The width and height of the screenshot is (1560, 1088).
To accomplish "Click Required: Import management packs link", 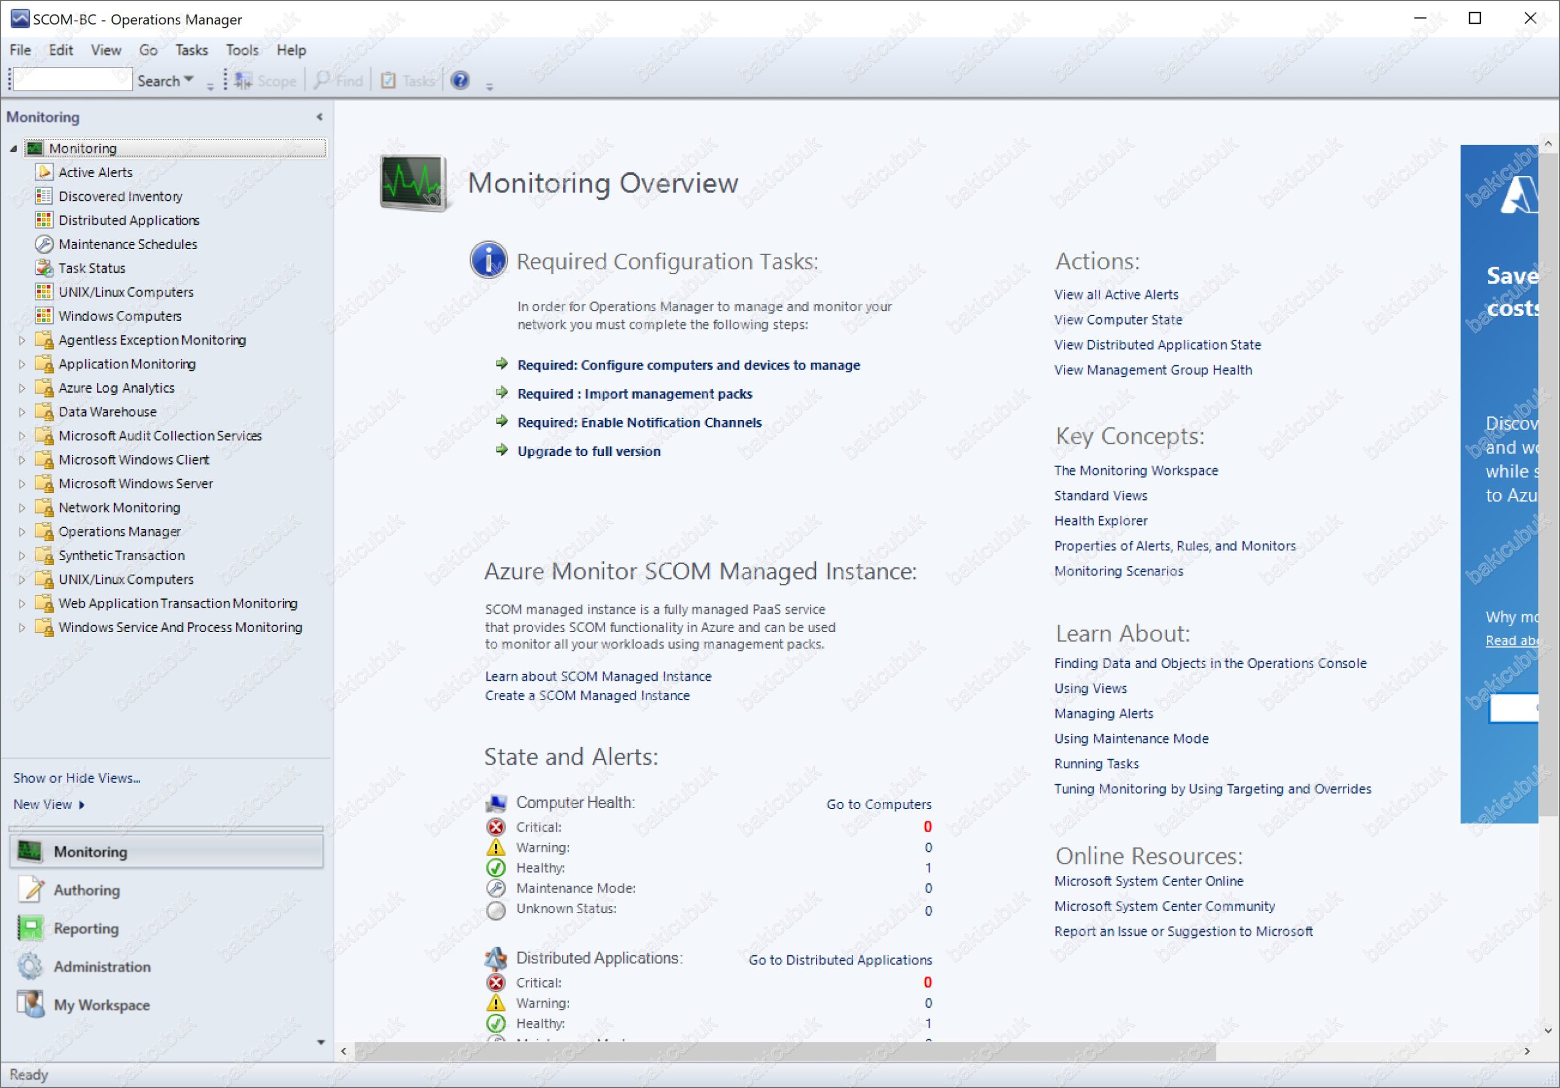I will pyautogui.click(x=634, y=393).
